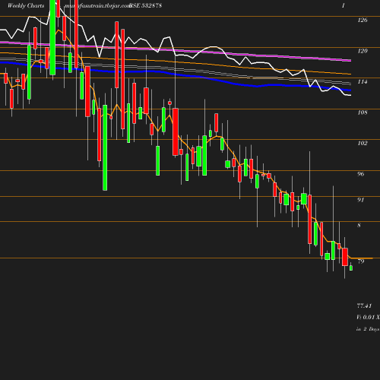Click the 108 price axis label

click(363, 112)
